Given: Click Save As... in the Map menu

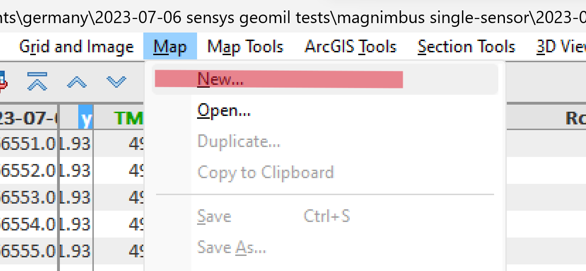Looking at the screenshot, I should [231, 247].
